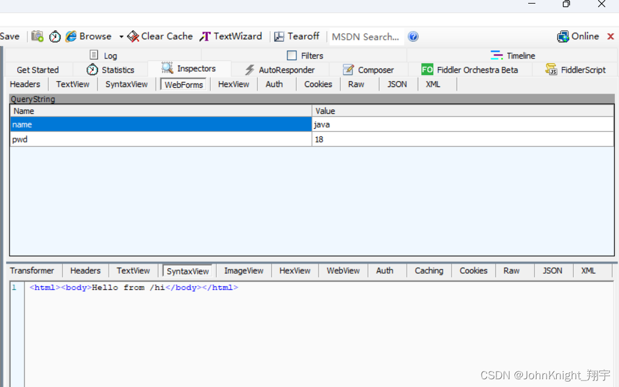Screen dimensions: 619x387
Task: Click the Value column header
Action: point(462,111)
